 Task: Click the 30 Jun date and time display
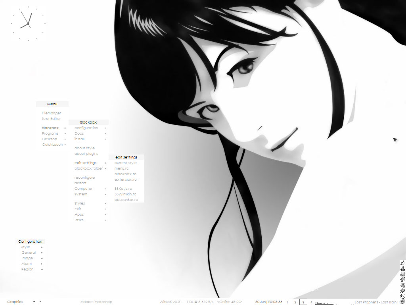coord(269,302)
